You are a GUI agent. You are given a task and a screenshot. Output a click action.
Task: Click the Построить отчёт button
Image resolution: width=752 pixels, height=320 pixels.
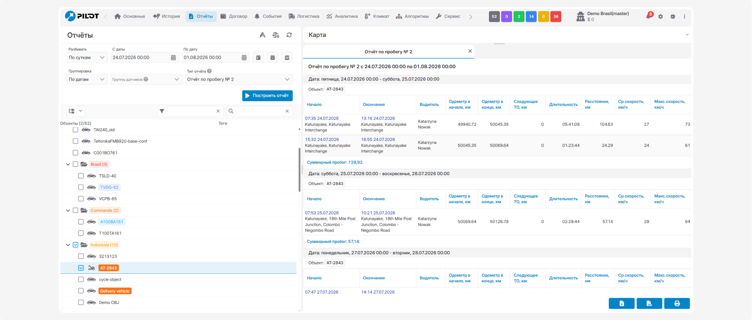click(x=267, y=96)
